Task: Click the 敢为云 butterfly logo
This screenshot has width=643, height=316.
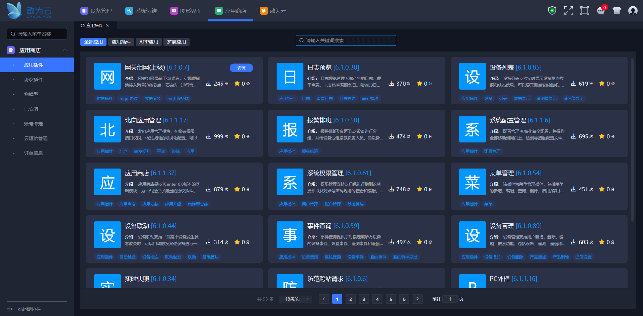Action: 29,11
